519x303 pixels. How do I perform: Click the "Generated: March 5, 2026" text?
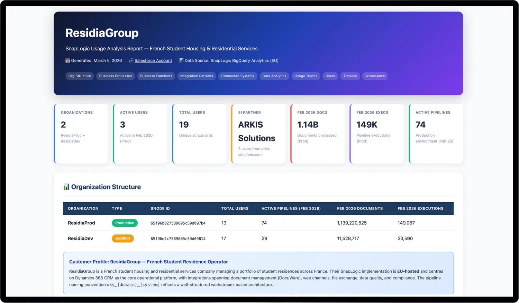(x=97, y=60)
